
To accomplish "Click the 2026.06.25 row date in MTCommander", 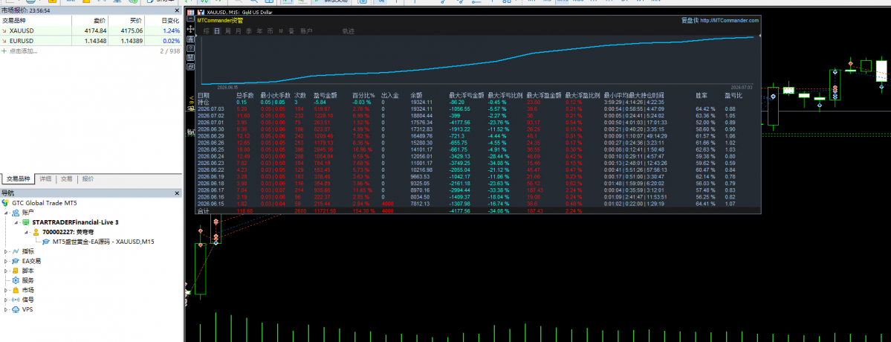I will tap(211, 149).
